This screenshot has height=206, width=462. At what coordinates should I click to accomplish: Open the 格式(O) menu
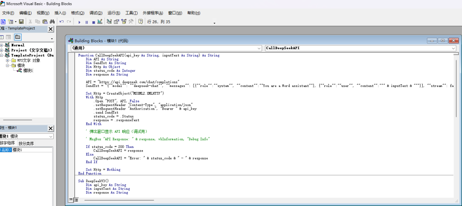coord(78,13)
